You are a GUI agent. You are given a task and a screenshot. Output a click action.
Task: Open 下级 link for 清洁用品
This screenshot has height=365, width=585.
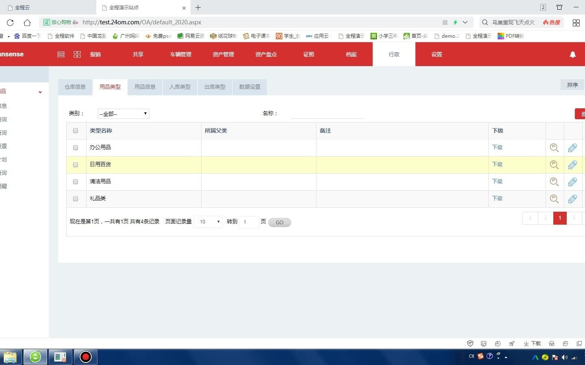tap(497, 182)
